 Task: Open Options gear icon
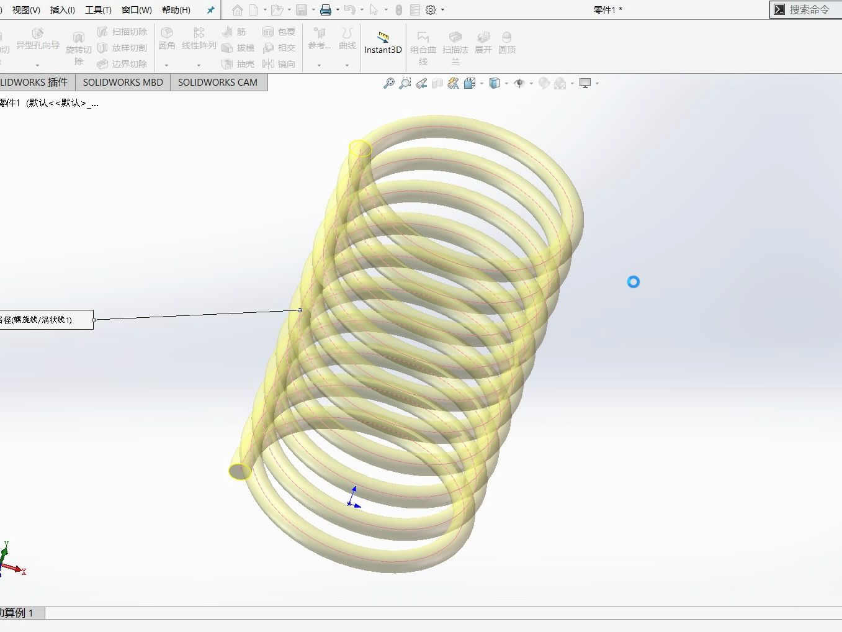[431, 10]
